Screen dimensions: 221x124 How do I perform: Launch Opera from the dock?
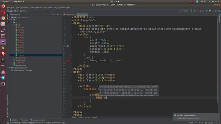point(3,12)
